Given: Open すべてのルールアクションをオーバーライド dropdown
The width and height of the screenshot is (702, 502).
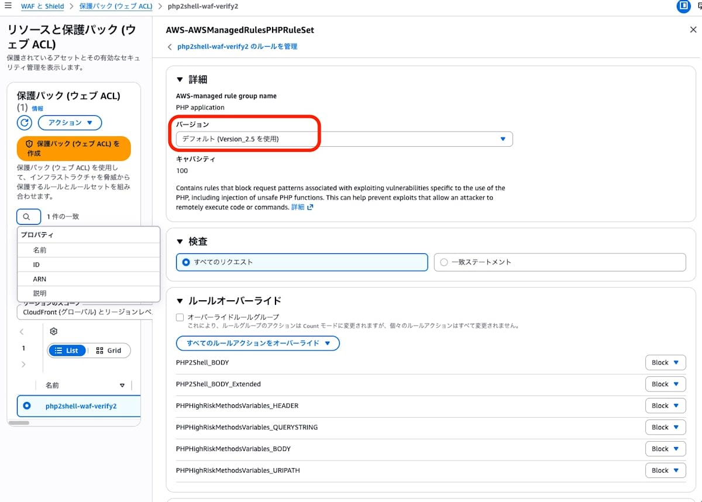Looking at the screenshot, I should click(258, 343).
